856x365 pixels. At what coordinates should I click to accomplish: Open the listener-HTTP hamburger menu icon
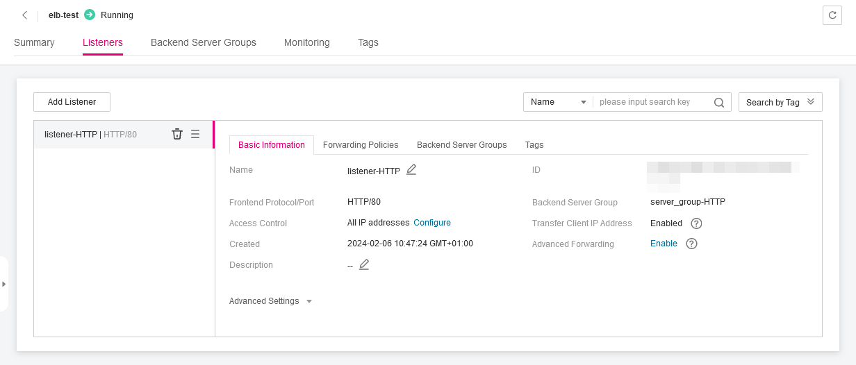(195, 134)
